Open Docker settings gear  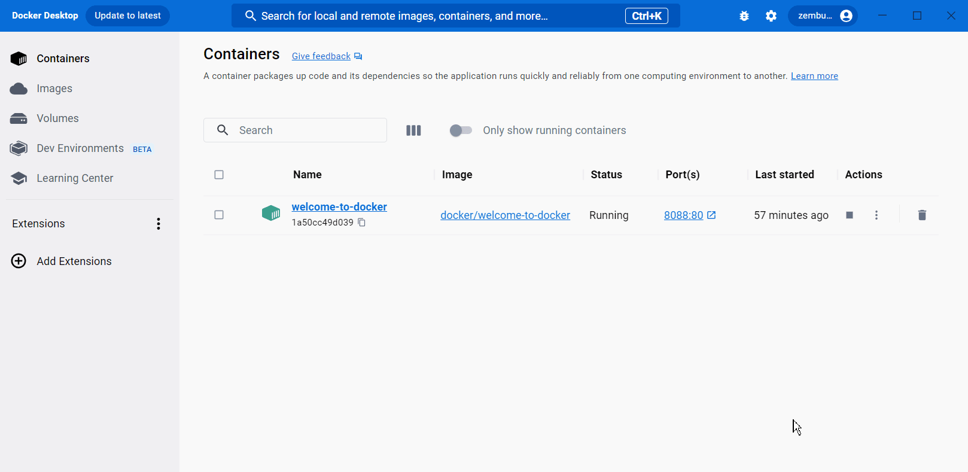[x=771, y=16]
